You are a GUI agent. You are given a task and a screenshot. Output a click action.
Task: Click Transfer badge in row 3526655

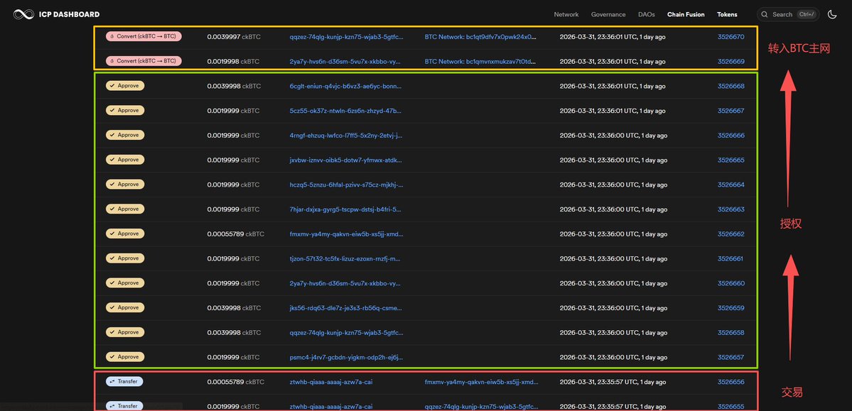pos(124,405)
